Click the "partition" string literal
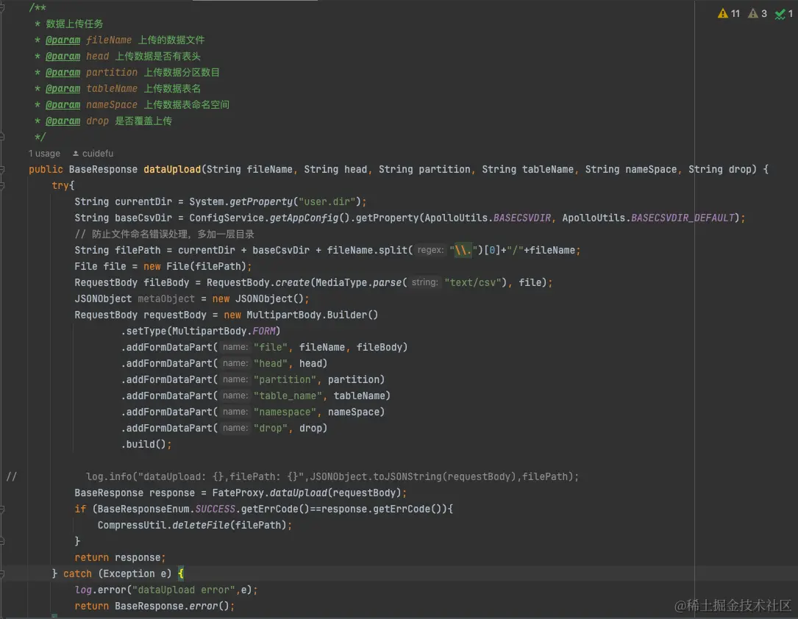 [285, 380]
